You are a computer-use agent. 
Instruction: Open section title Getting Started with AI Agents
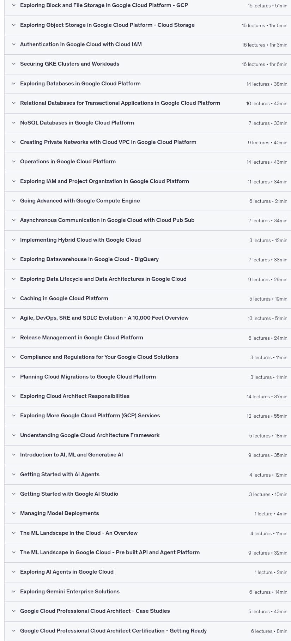(60, 474)
